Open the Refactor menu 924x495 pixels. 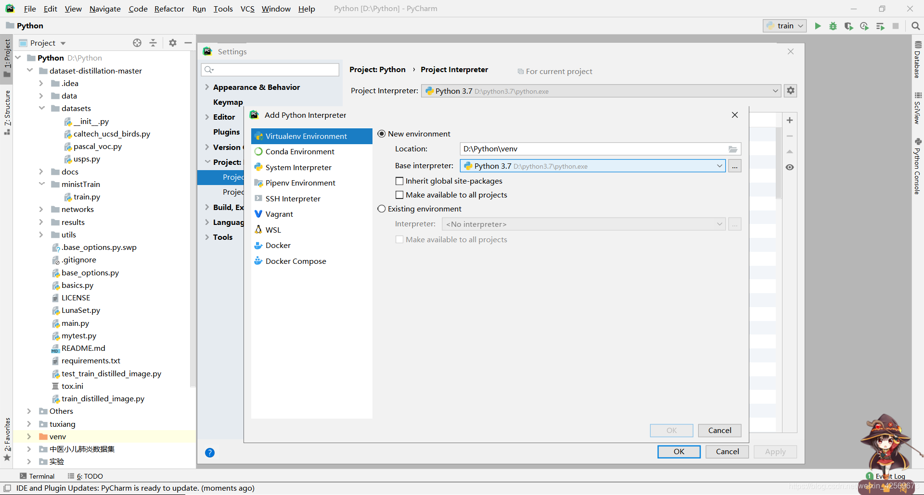coord(169,9)
